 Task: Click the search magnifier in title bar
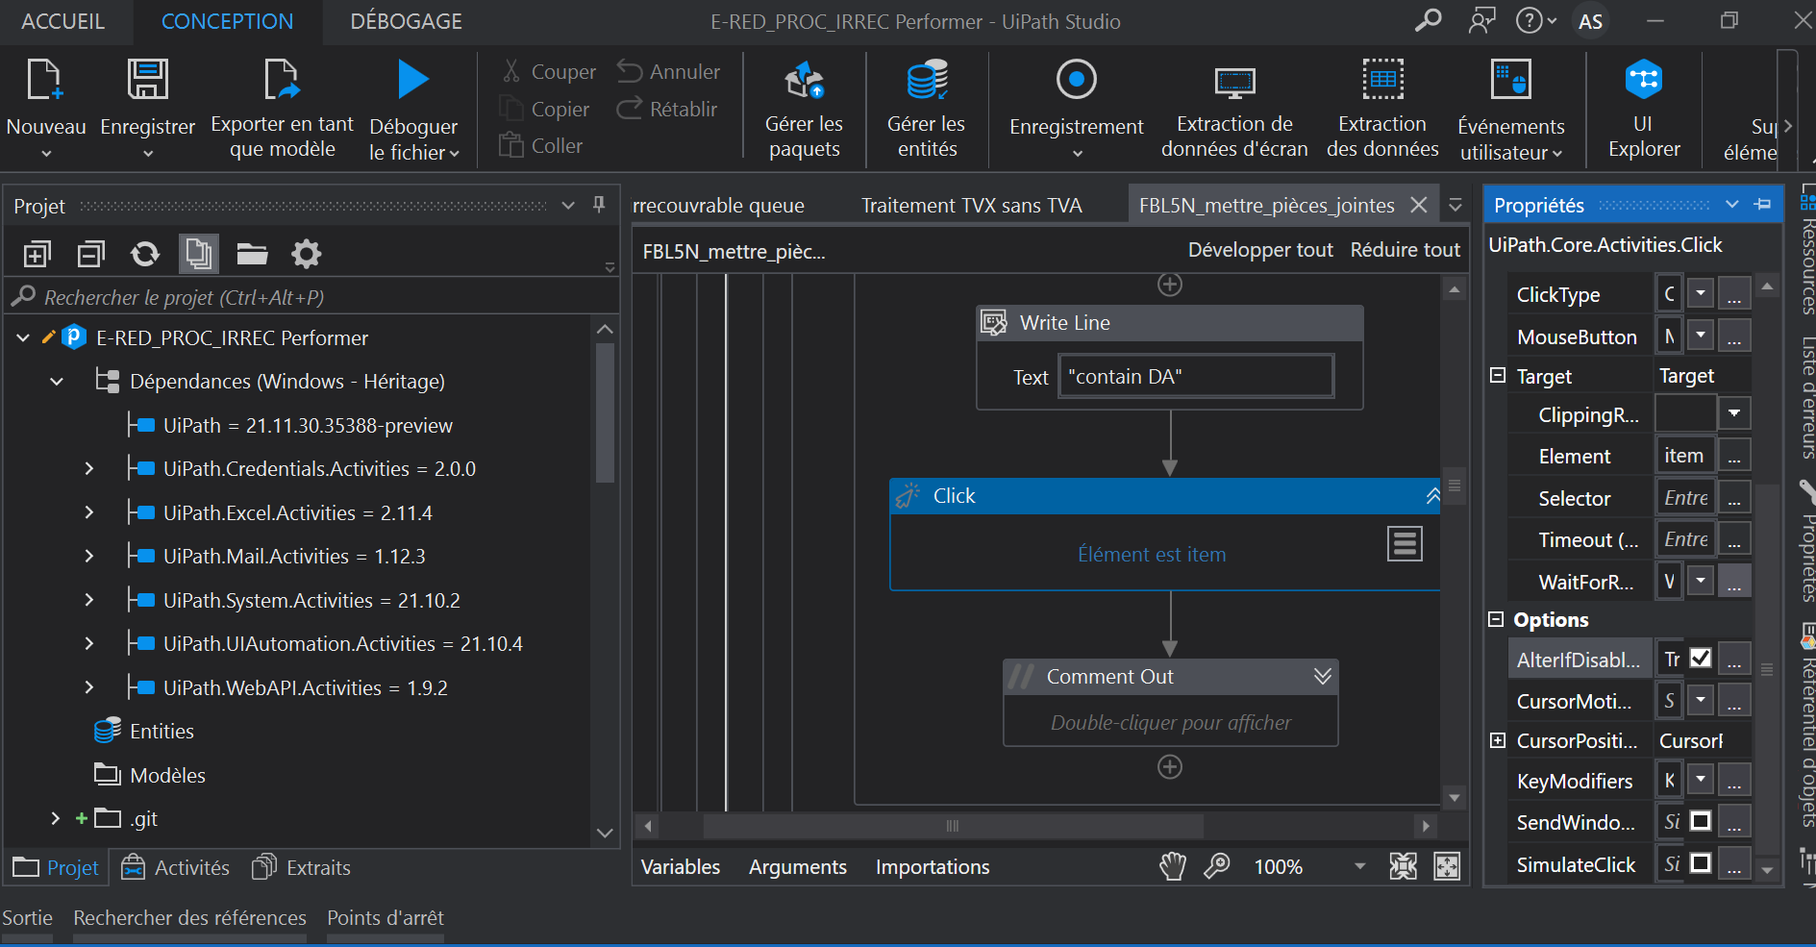click(x=1429, y=20)
